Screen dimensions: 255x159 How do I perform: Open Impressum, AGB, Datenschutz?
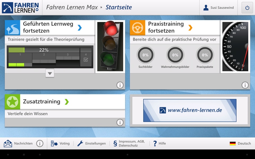132,143
